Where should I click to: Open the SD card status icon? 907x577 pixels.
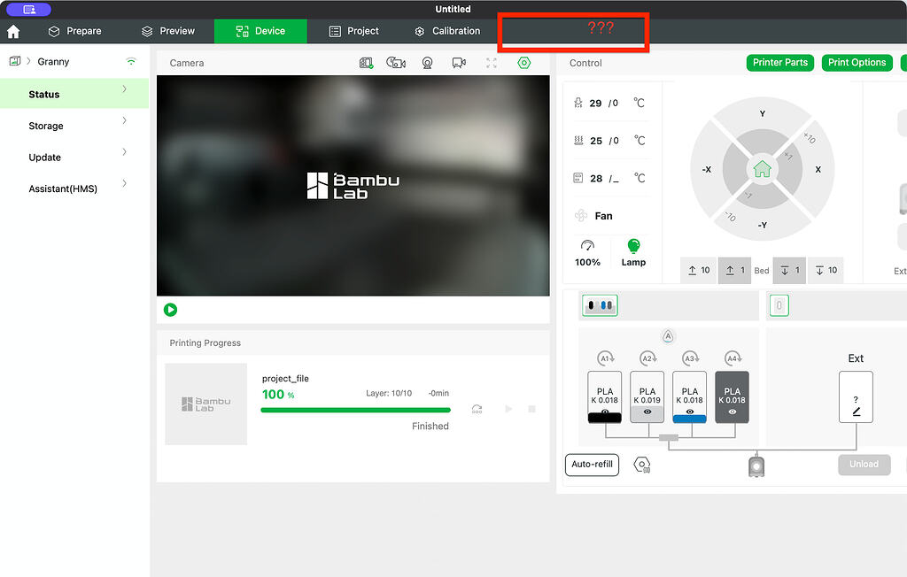coord(366,63)
